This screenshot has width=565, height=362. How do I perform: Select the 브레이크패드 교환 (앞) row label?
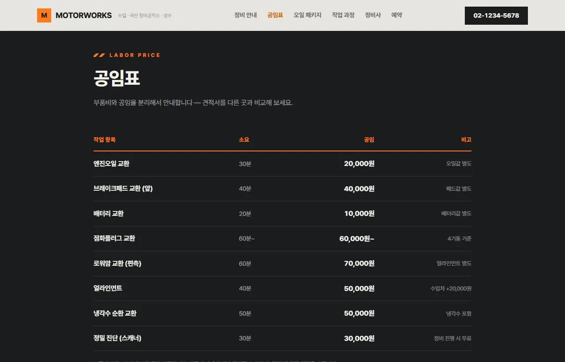[123, 189]
